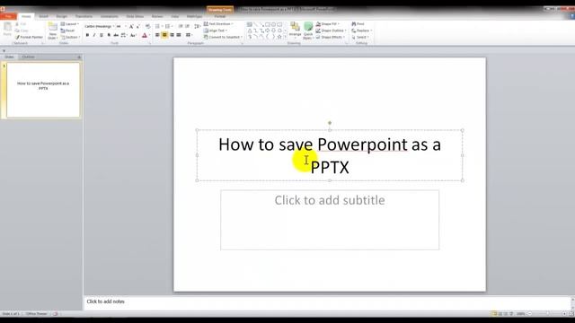The height and width of the screenshot is (323, 575).
Task: Click the 'Click to add subtitle' placeholder
Action: (330, 220)
